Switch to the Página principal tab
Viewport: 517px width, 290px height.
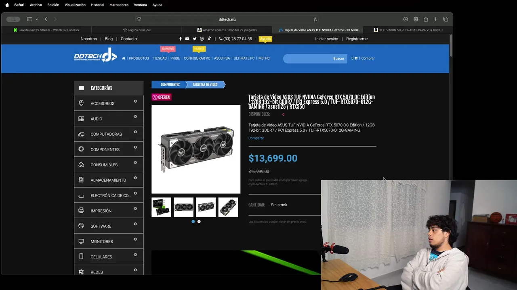137,30
